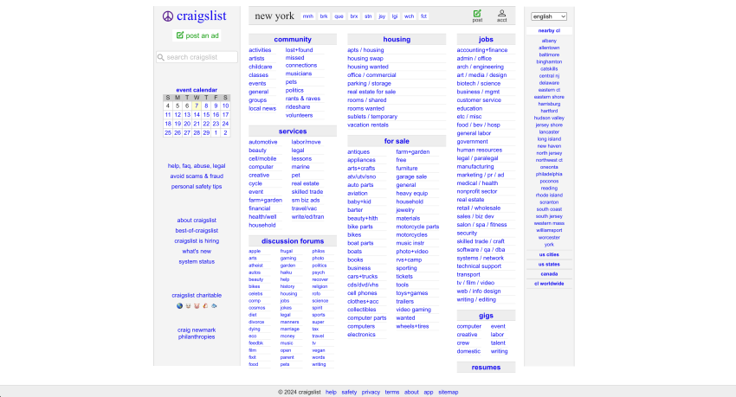Click inside the search craigslist field
This screenshot has width=736, height=397.
coord(197,57)
